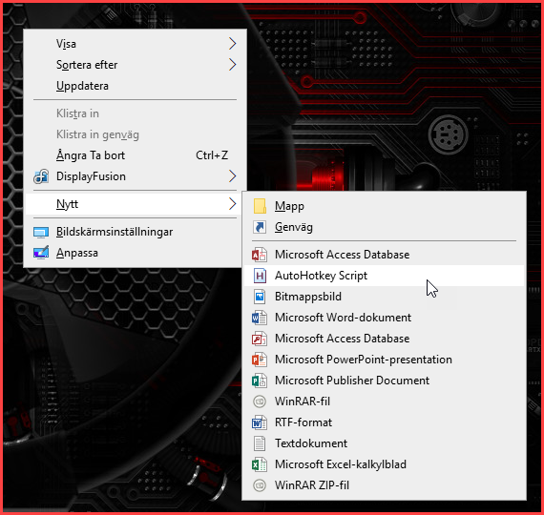This screenshot has width=544, height=515.
Task: Select Bitmappsbild in Nytt submenu
Action: click(384, 297)
